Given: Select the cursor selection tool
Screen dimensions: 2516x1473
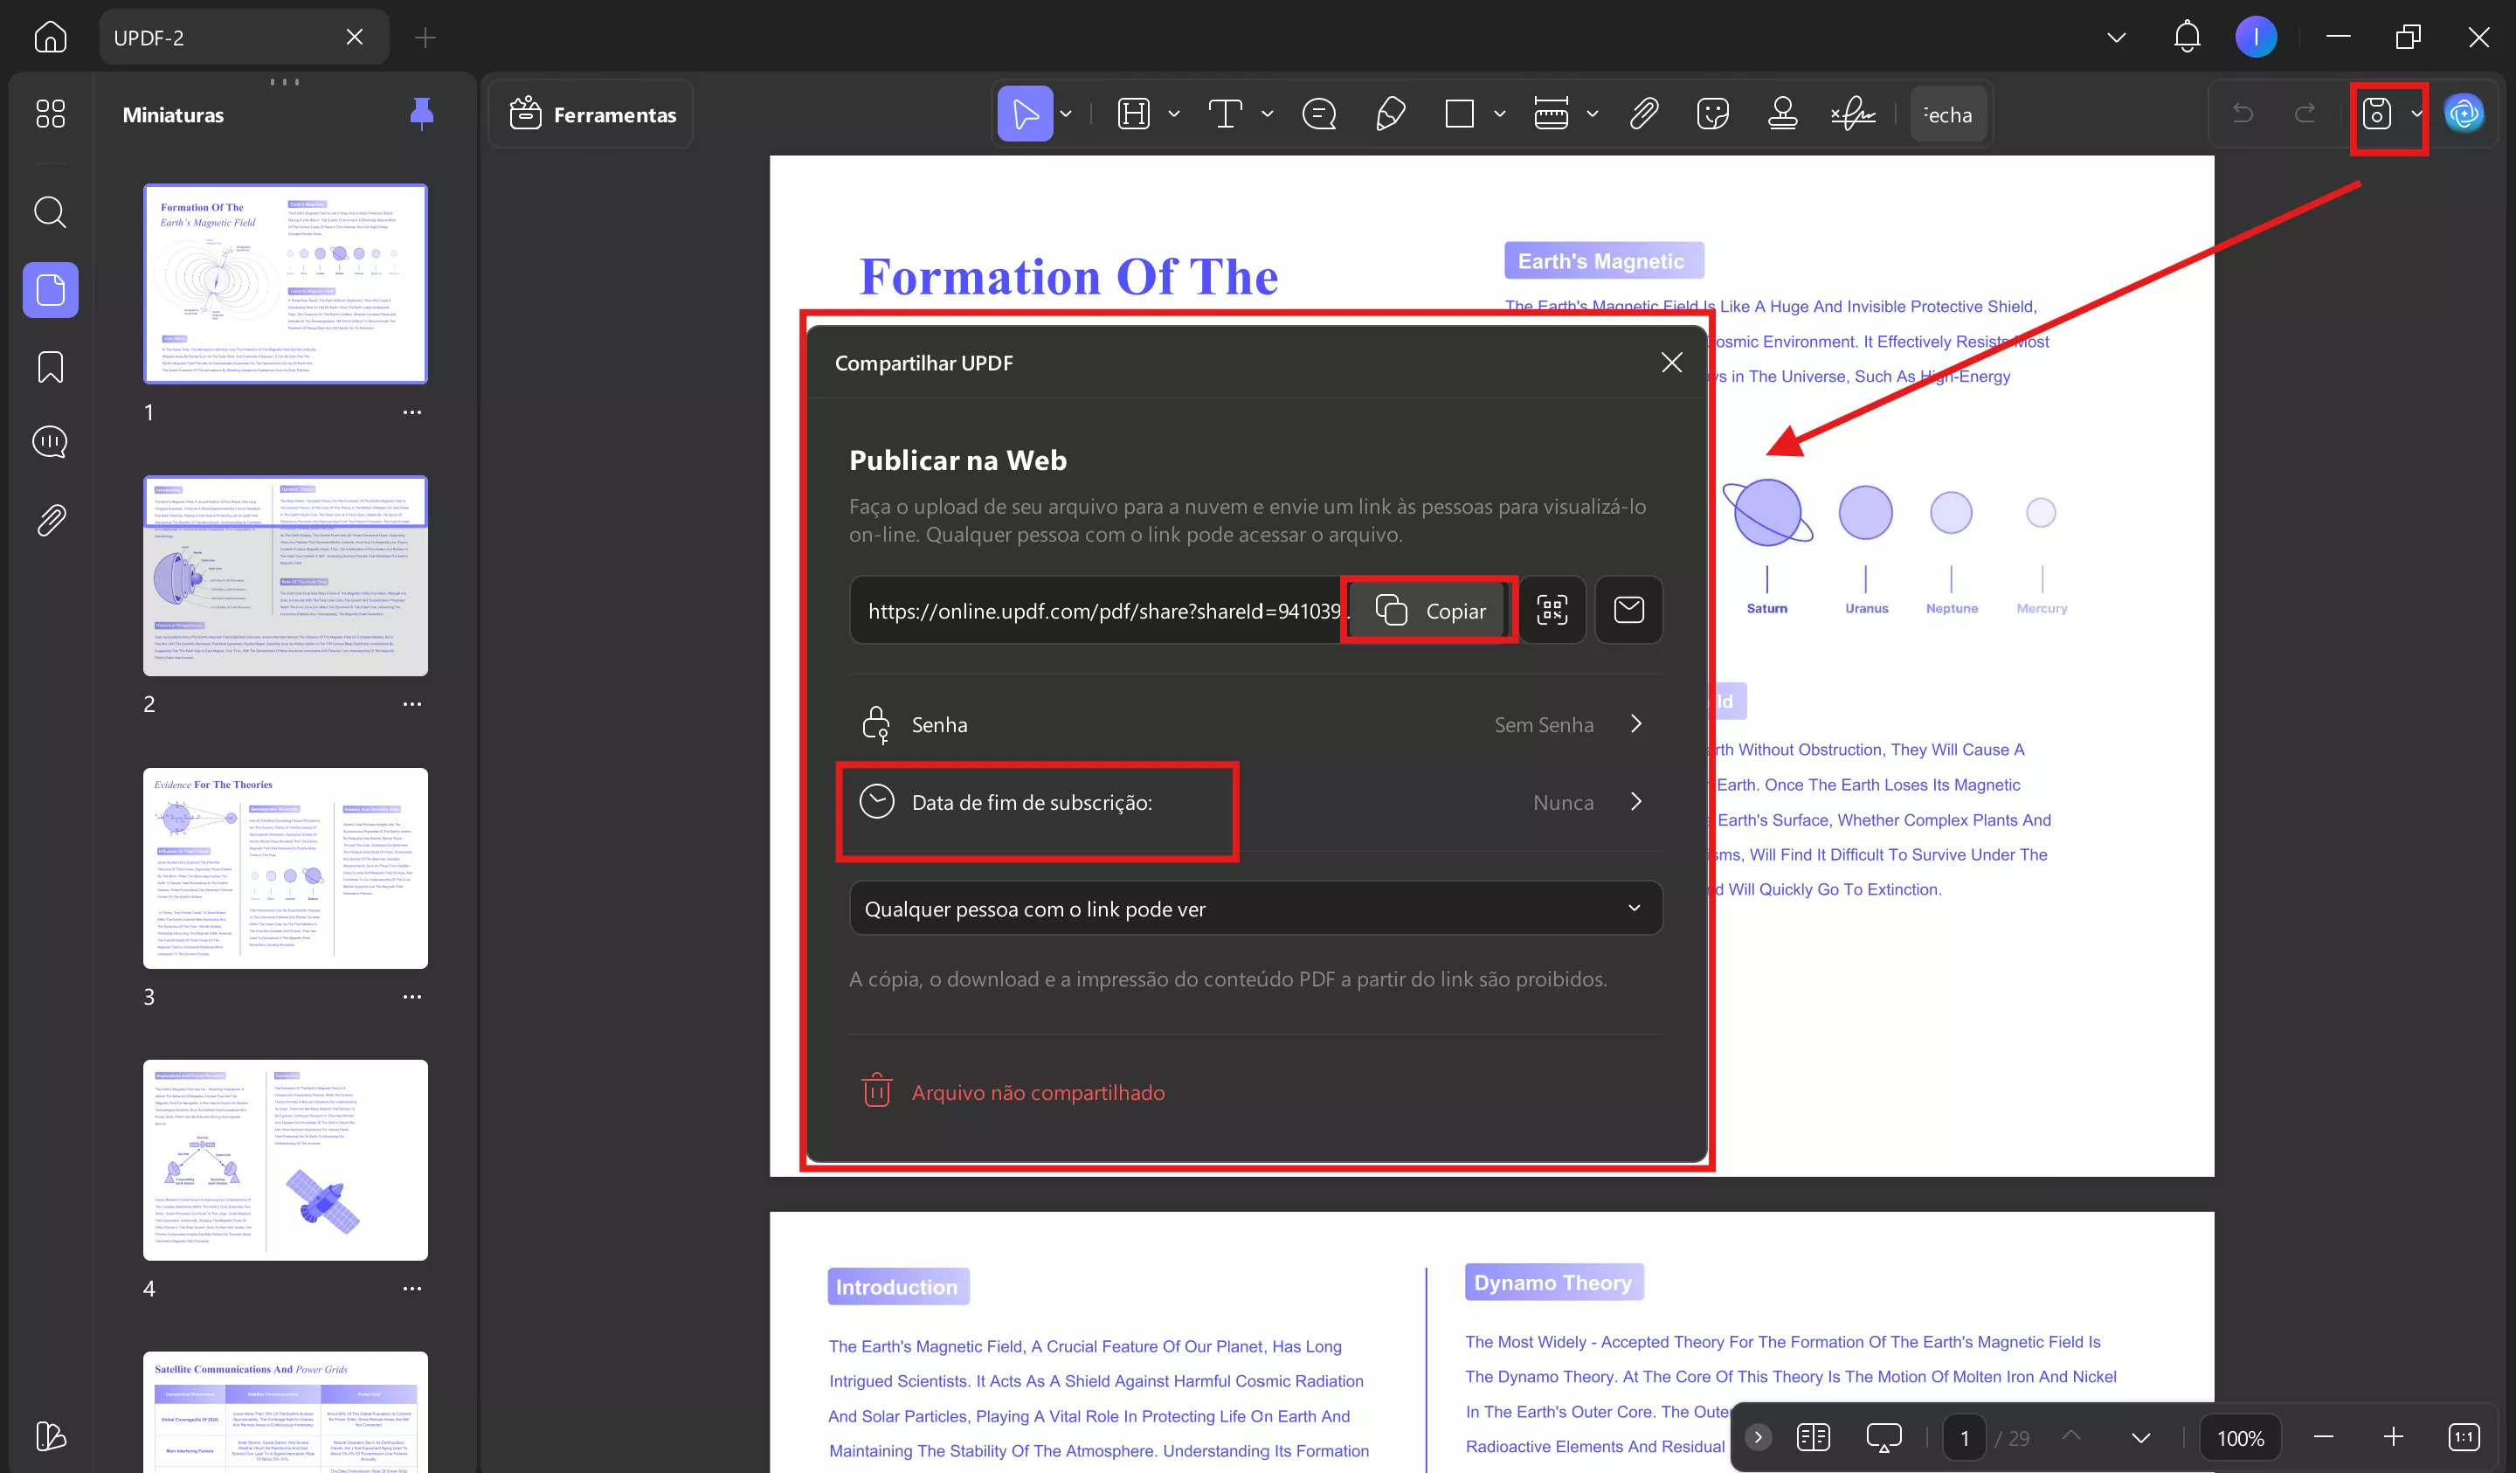Looking at the screenshot, I should [x=1025, y=114].
